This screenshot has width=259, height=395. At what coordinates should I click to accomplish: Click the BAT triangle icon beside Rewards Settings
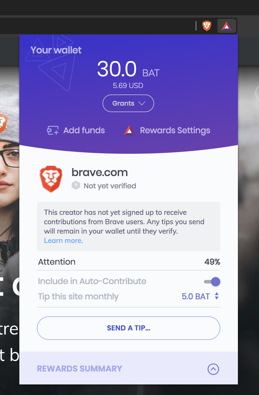129,130
